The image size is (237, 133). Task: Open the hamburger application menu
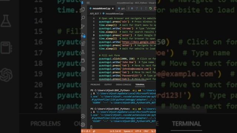(88, 3)
